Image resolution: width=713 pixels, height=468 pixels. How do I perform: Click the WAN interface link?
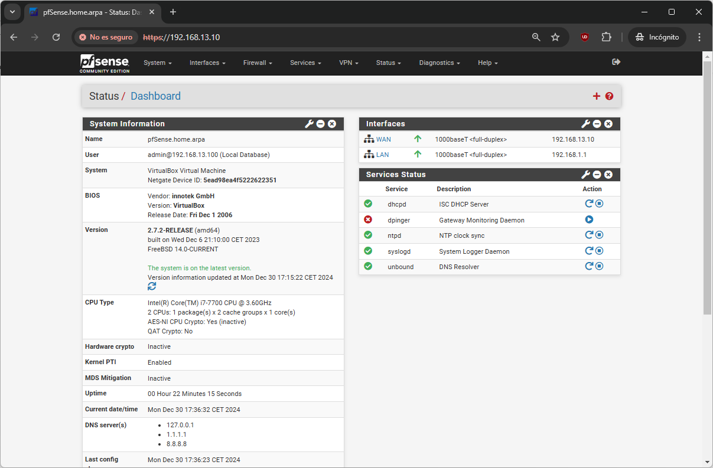tap(383, 139)
